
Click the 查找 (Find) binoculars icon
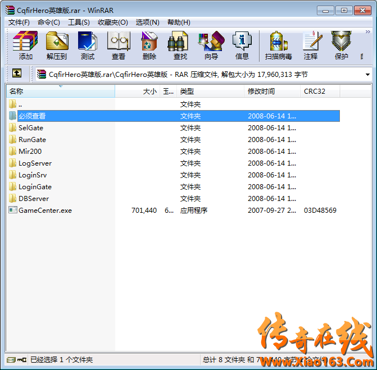178,41
